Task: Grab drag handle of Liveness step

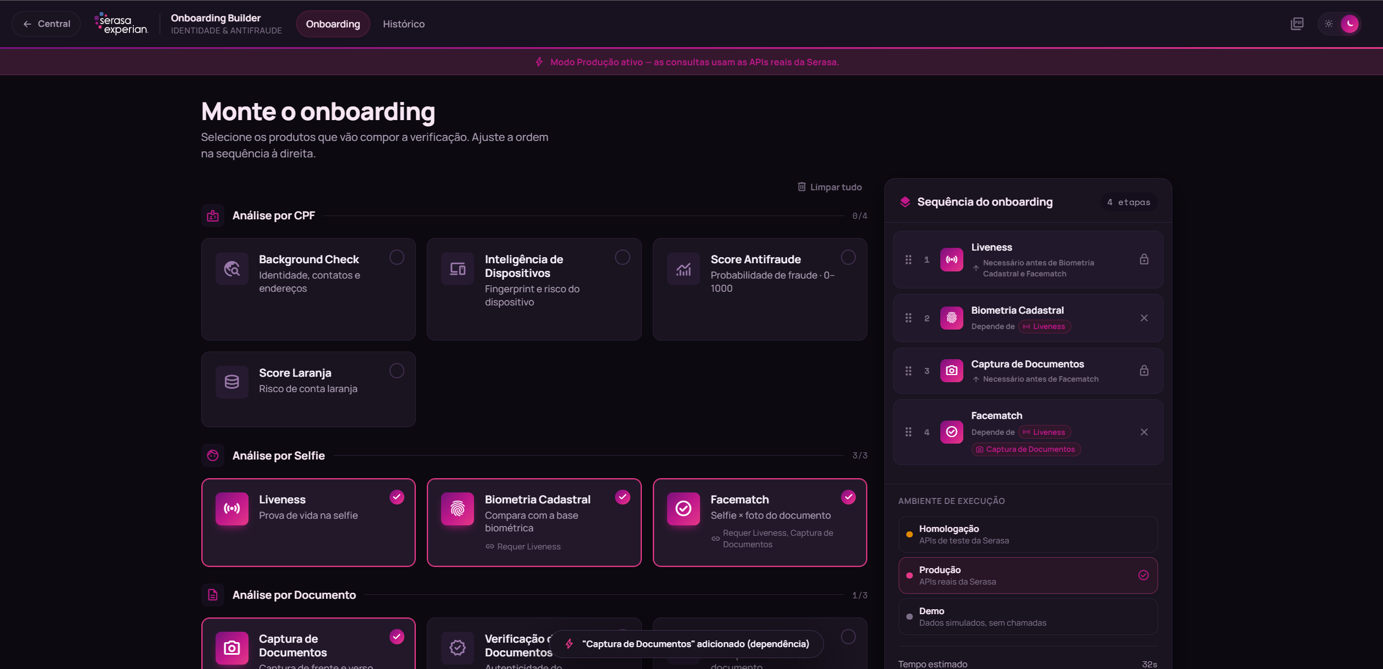Action: [x=908, y=259]
